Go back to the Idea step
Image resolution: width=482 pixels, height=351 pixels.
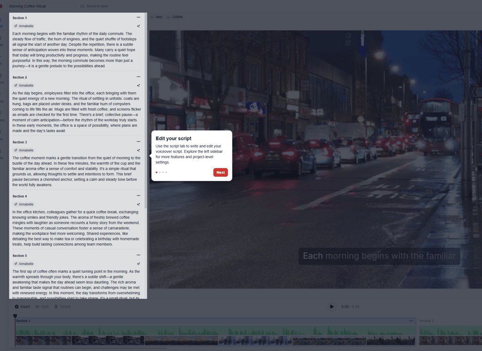click(156, 17)
